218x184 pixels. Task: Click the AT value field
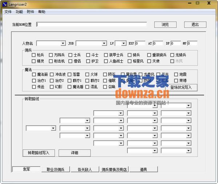[x=158, y=43]
